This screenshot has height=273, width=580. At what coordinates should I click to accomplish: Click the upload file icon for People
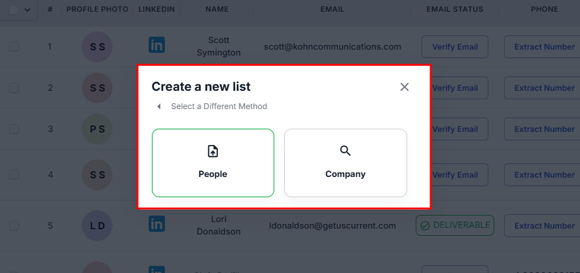[213, 151]
